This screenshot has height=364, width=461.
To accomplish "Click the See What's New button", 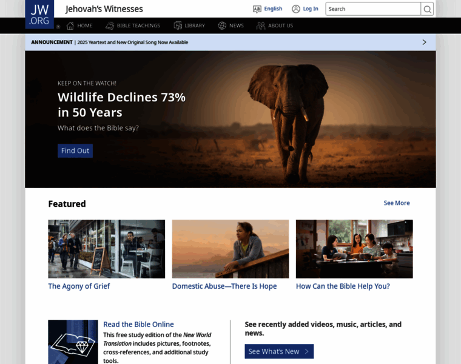I will [x=279, y=351].
